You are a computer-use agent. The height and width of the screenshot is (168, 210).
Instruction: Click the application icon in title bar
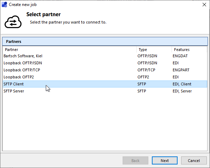4,5
